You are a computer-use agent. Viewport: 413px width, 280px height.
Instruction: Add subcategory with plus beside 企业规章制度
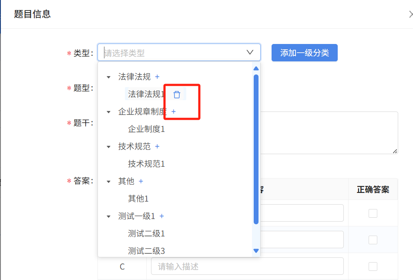pyautogui.click(x=174, y=112)
